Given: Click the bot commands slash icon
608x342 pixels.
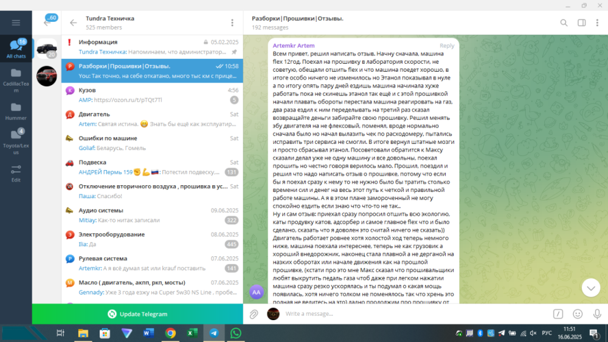Looking at the screenshot, I should (558, 314).
